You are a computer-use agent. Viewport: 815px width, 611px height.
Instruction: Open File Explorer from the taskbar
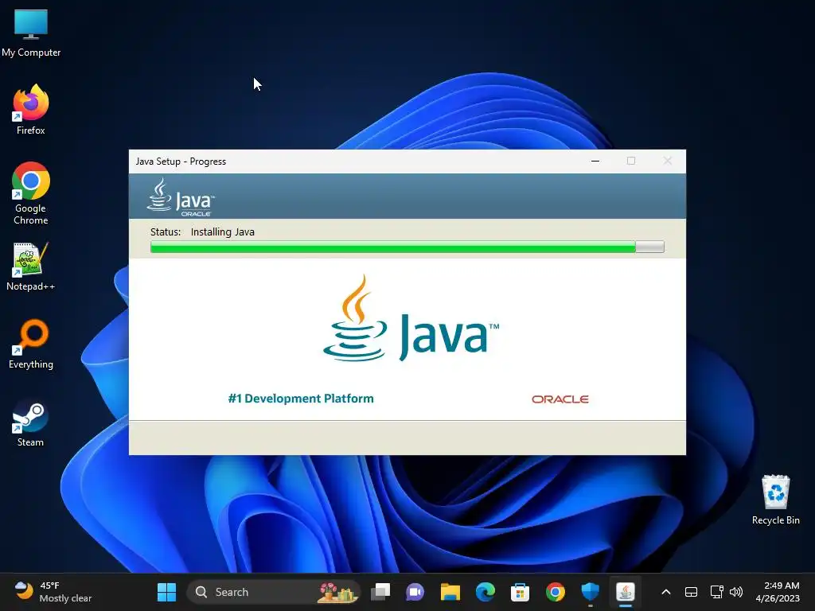(x=450, y=592)
